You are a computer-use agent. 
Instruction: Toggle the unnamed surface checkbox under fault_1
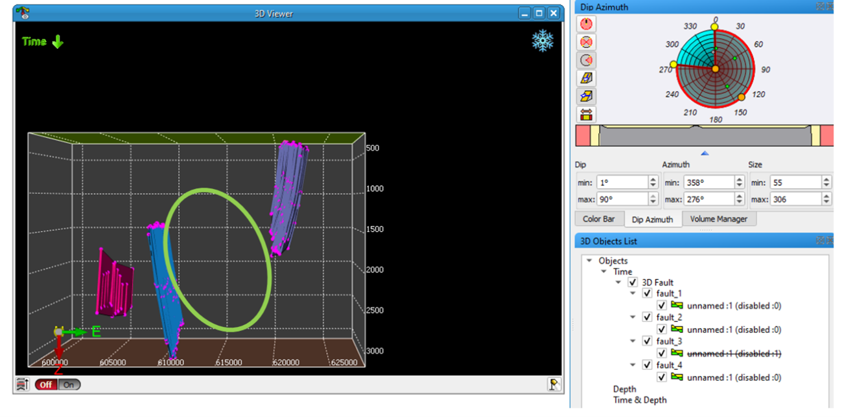click(x=662, y=306)
